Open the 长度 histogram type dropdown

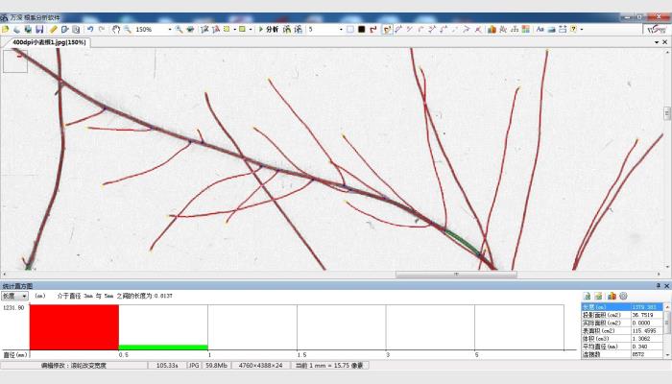point(15,296)
